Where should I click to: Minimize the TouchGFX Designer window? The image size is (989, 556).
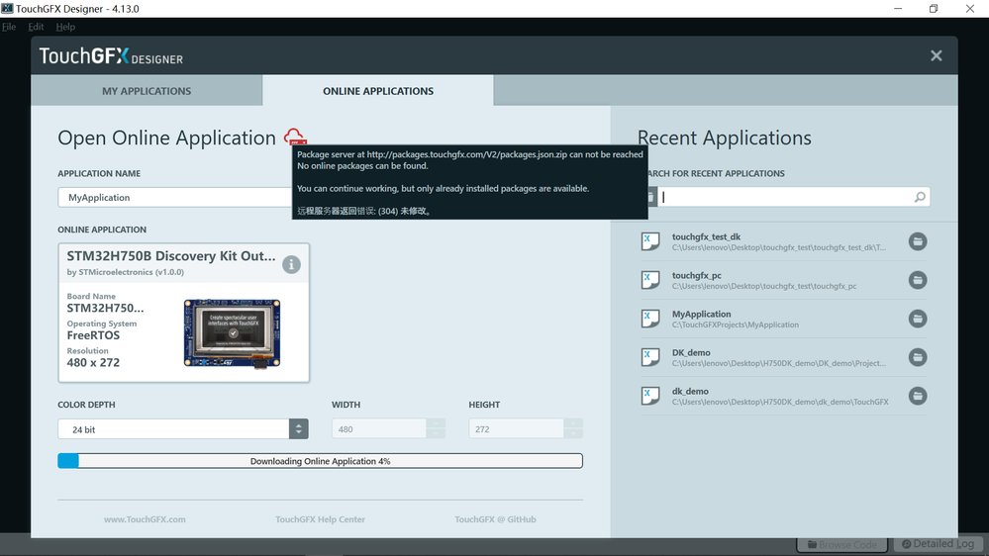tap(898, 8)
